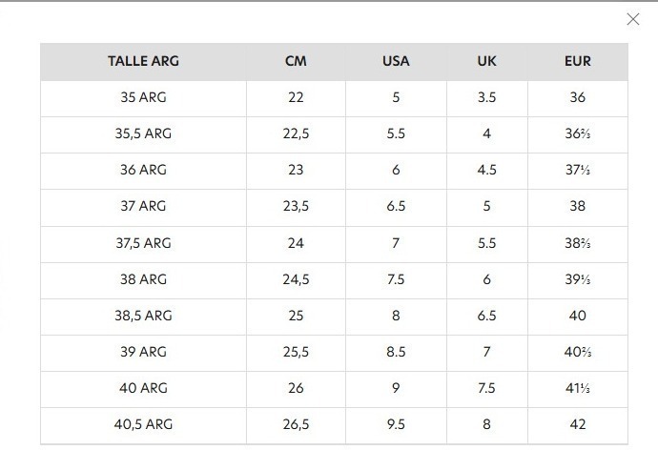
Task: Click the EUR 42 value cell
Action: pos(578,424)
